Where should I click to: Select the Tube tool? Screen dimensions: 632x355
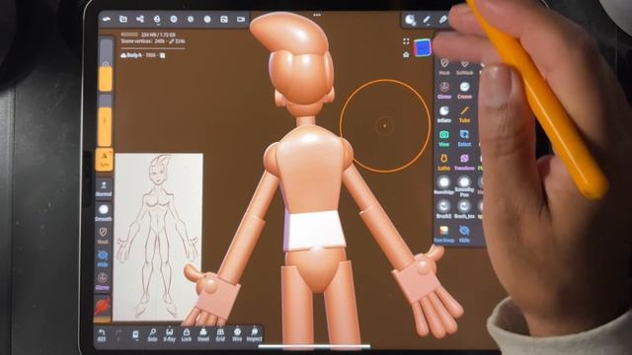point(464,114)
